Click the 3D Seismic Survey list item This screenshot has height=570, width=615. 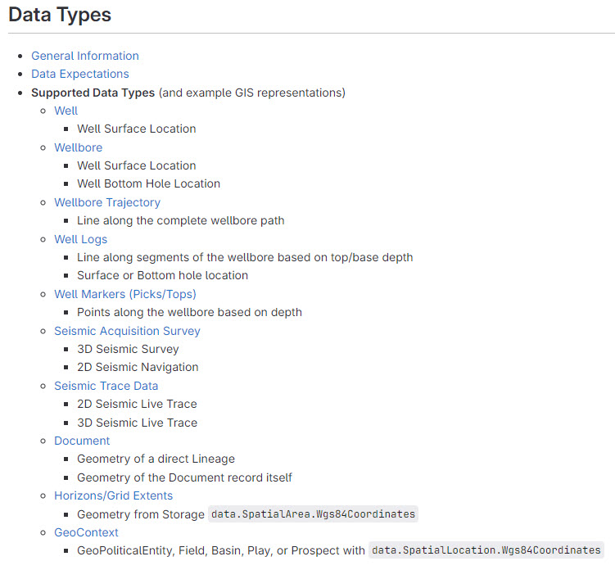[x=128, y=349]
